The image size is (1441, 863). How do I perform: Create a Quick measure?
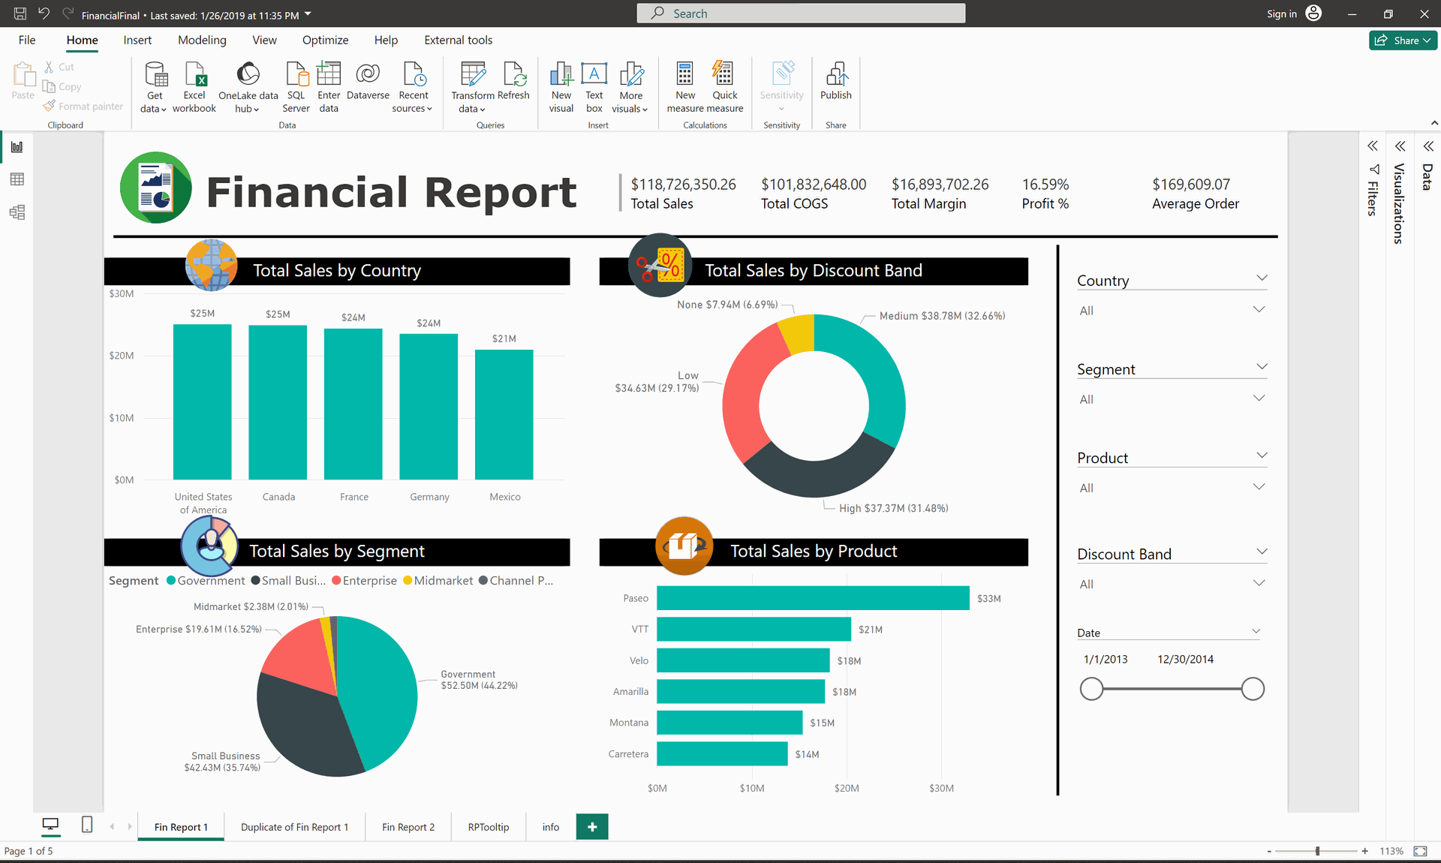pos(724,75)
